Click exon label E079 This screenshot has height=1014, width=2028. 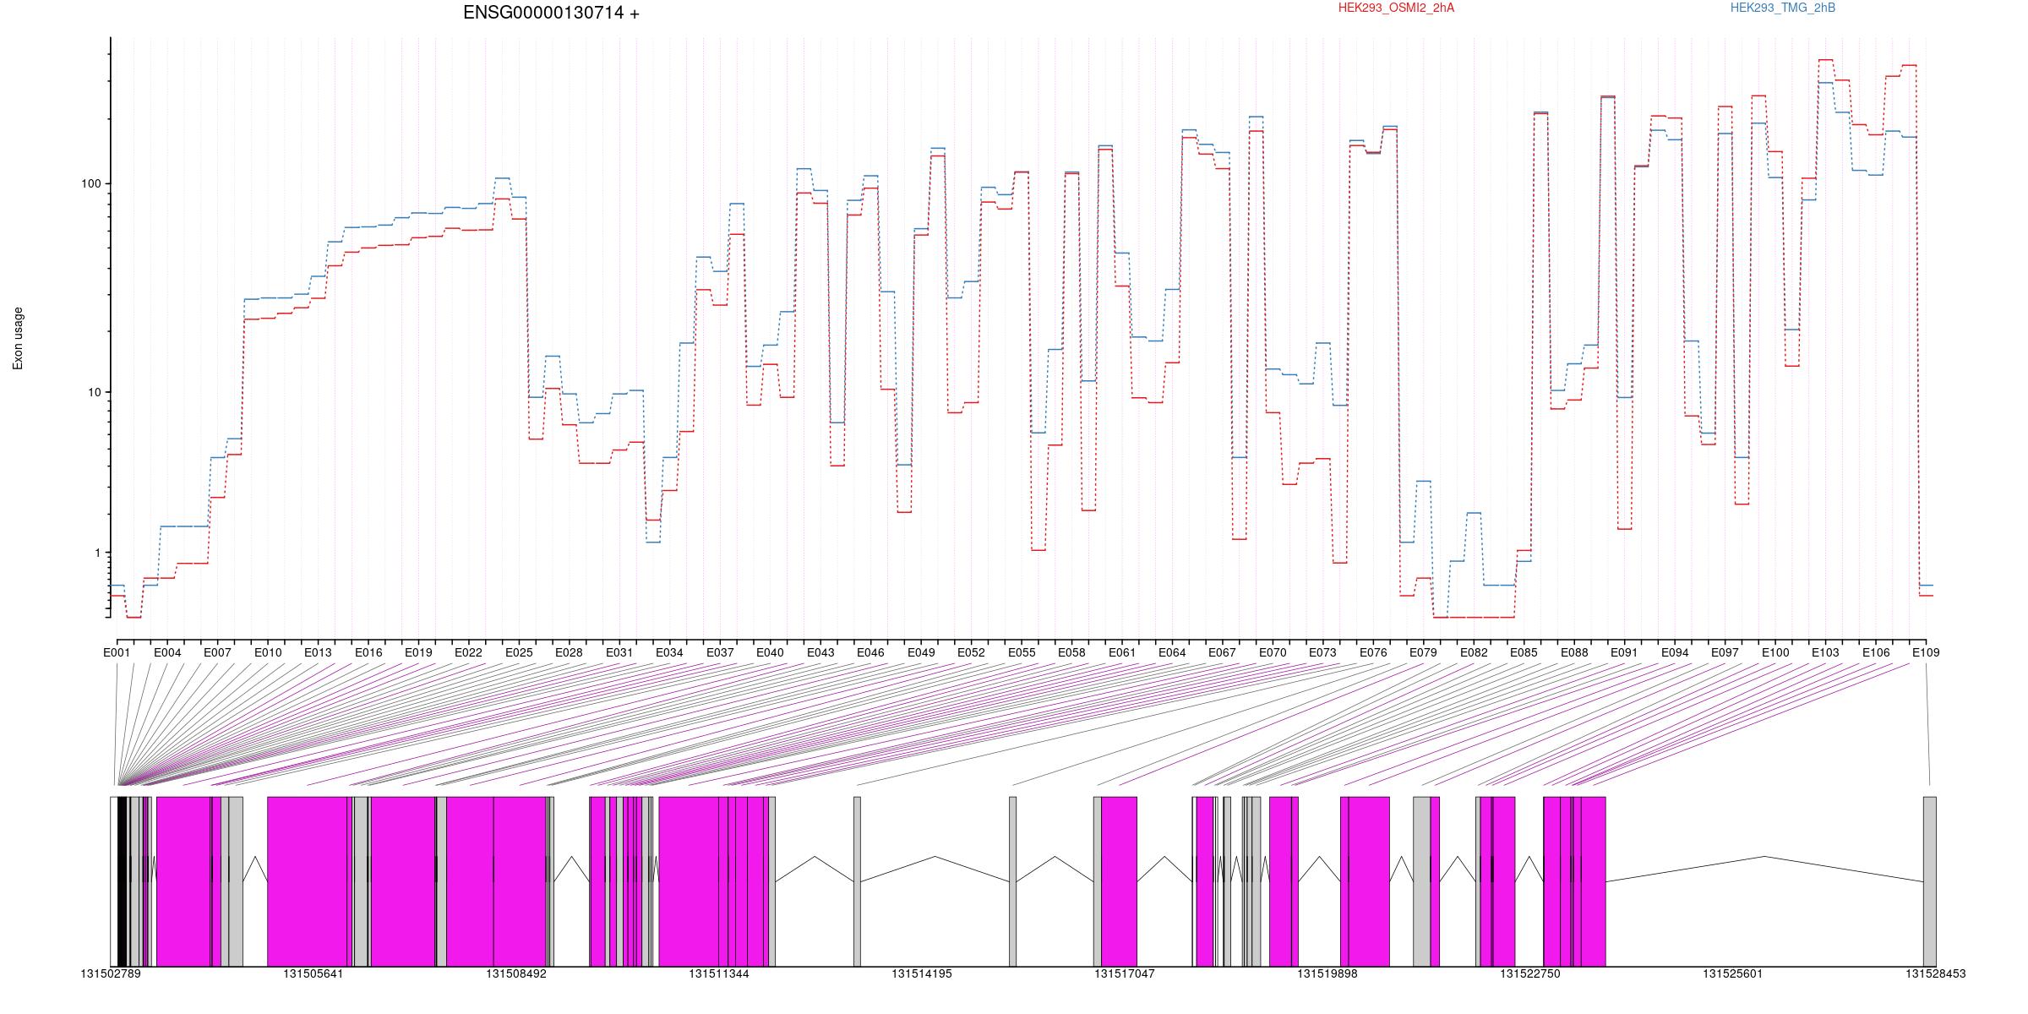click(1423, 652)
